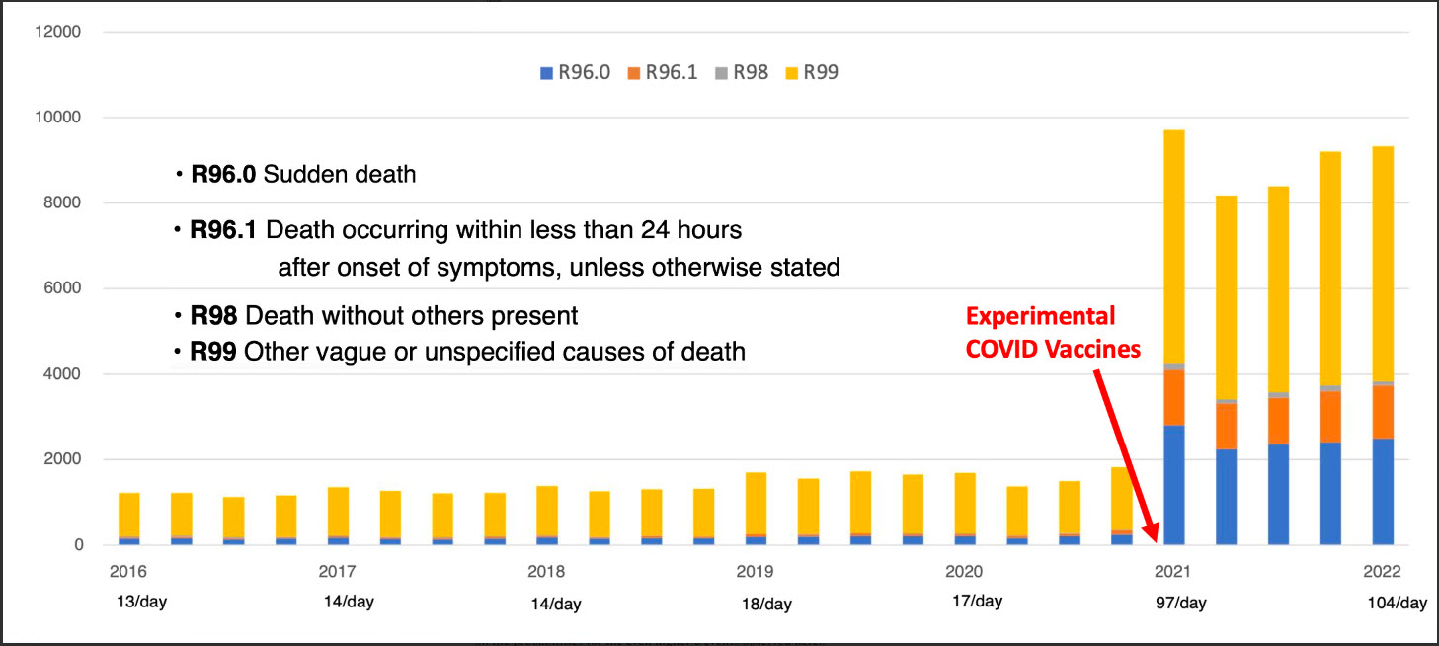Viewport: 1439px width, 646px height.
Task: Click the orange R96.1 legend swatch
Action: (634, 73)
